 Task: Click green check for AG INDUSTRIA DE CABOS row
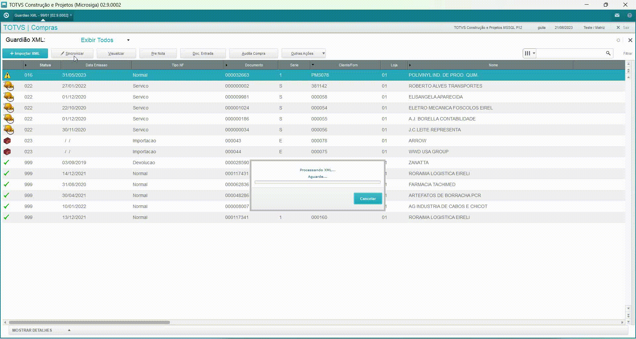[x=6, y=206]
